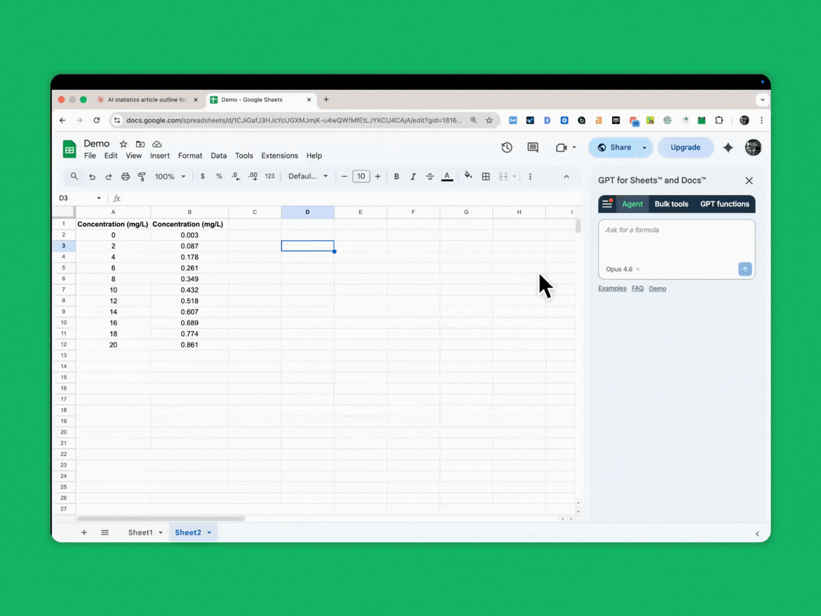The image size is (821, 616).
Task: Open the Examples link in GPT panel
Action: [612, 288]
